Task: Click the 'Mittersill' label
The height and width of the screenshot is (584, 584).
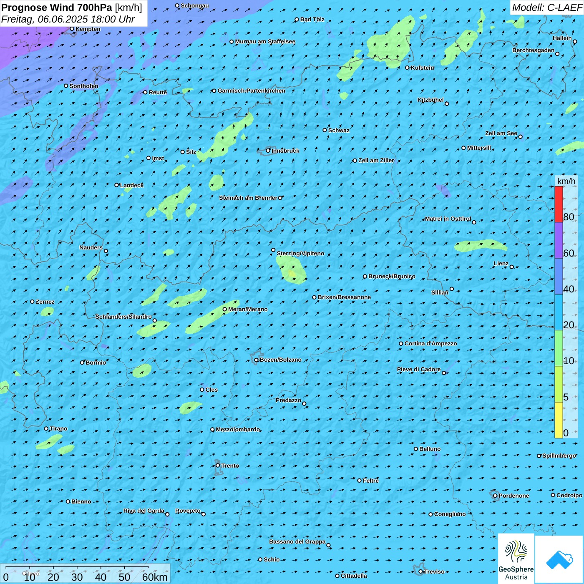Action: [479, 148]
